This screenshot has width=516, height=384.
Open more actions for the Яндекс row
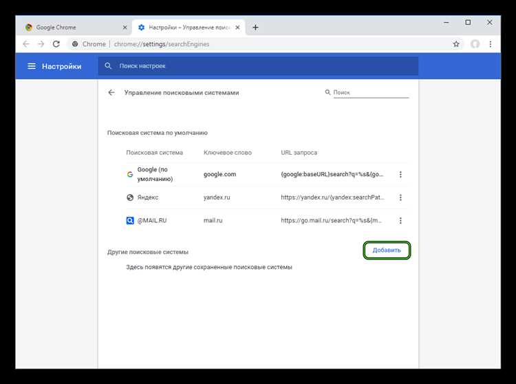pos(400,198)
